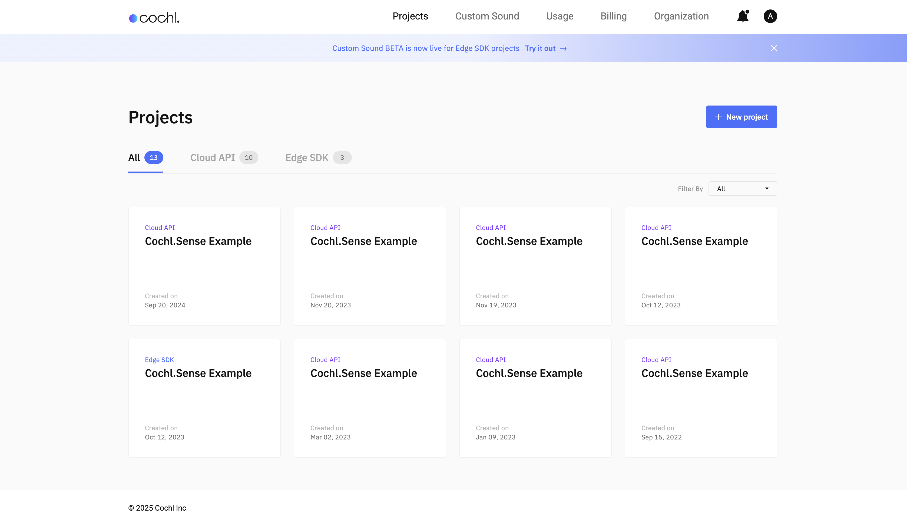Screen dimensions: 907x519
Task: Switch to the Edge SDK tab
Action: [x=318, y=157]
